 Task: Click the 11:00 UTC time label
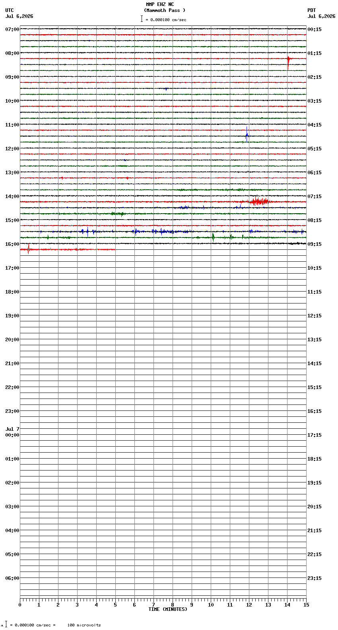coord(12,125)
